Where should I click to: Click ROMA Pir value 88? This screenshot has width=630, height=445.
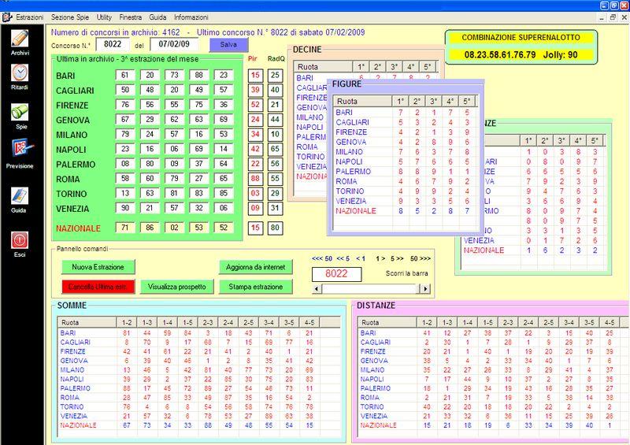pyautogui.click(x=255, y=179)
